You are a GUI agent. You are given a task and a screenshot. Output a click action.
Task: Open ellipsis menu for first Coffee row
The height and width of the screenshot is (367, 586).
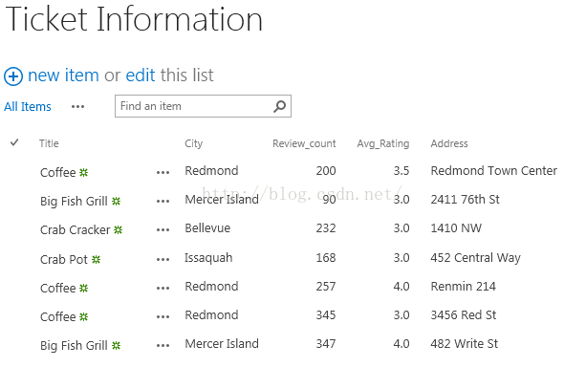coord(163,172)
